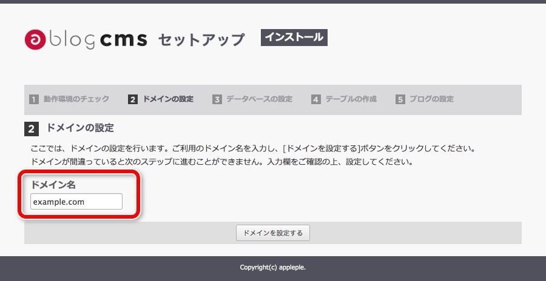
Task: Select the 動作環境のチェック step tab
Action: coord(76,99)
